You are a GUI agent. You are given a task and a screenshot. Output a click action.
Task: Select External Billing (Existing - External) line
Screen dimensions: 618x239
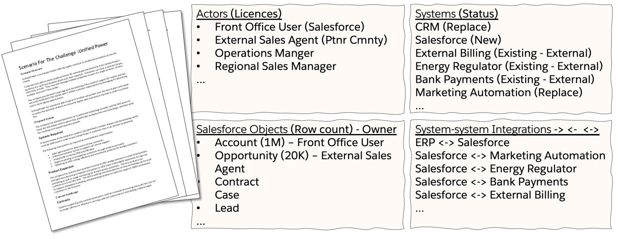point(503,53)
